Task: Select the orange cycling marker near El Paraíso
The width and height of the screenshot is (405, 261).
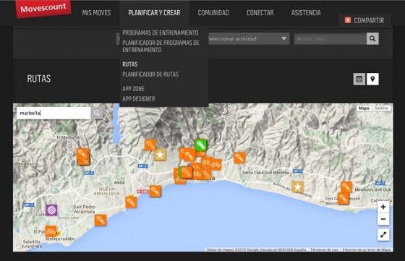Action: click(x=51, y=231)
